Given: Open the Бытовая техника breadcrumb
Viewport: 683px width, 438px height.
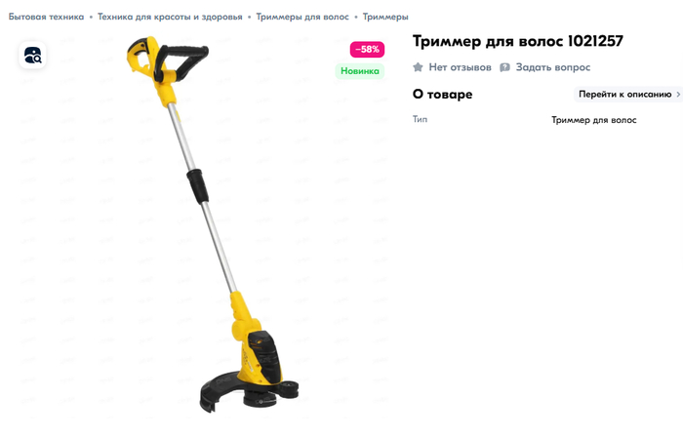Looking at the screenshot, I should click(x=46, y=17).
